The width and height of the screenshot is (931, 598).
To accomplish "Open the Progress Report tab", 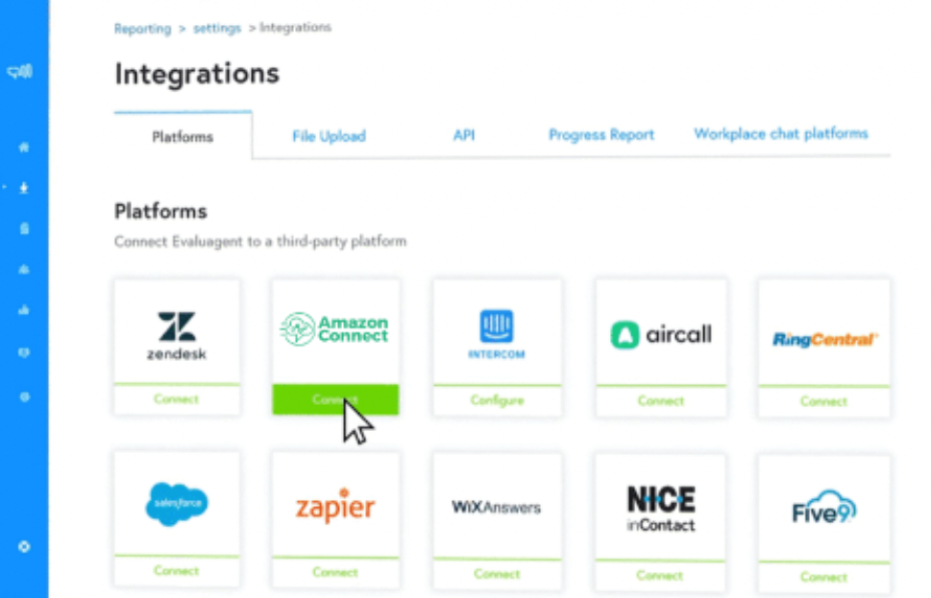I will pyautogui.click(x=601, y=134).
